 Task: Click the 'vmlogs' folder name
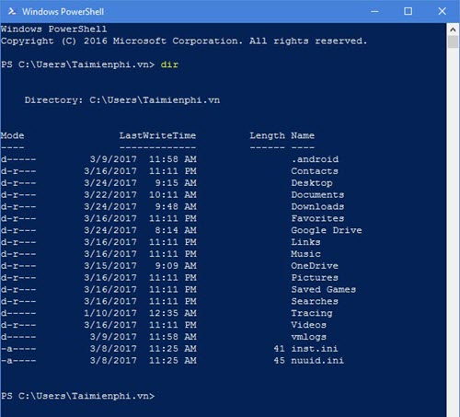(308, 337)
